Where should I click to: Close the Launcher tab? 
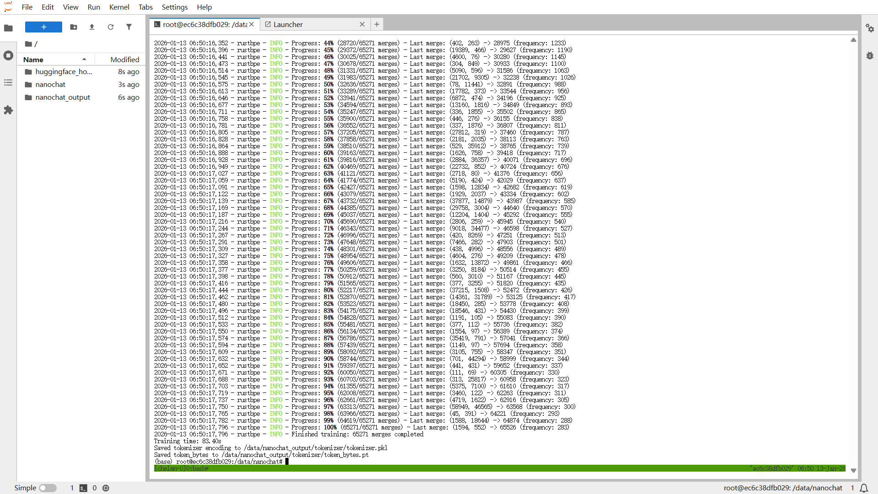[x=362, y=24]
